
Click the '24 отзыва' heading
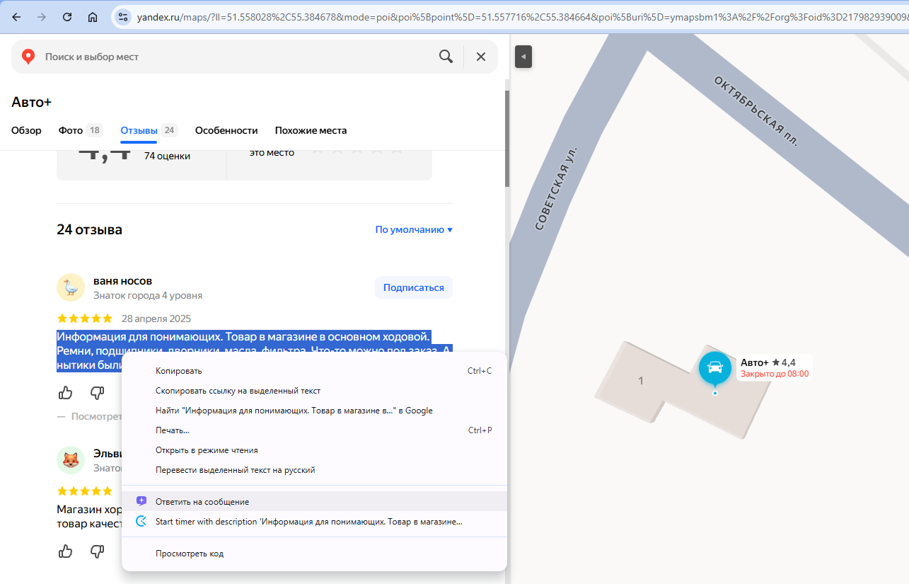(89, 229)
